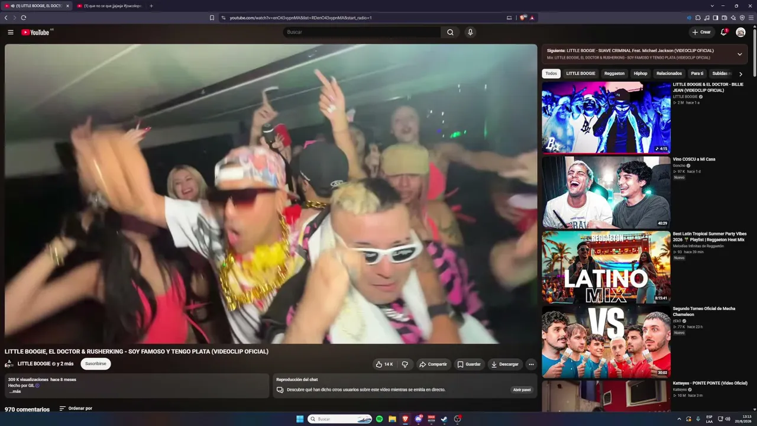Open the BILLIE JEAN video thumbnail
Screen dimensions: 757x426
606,118
